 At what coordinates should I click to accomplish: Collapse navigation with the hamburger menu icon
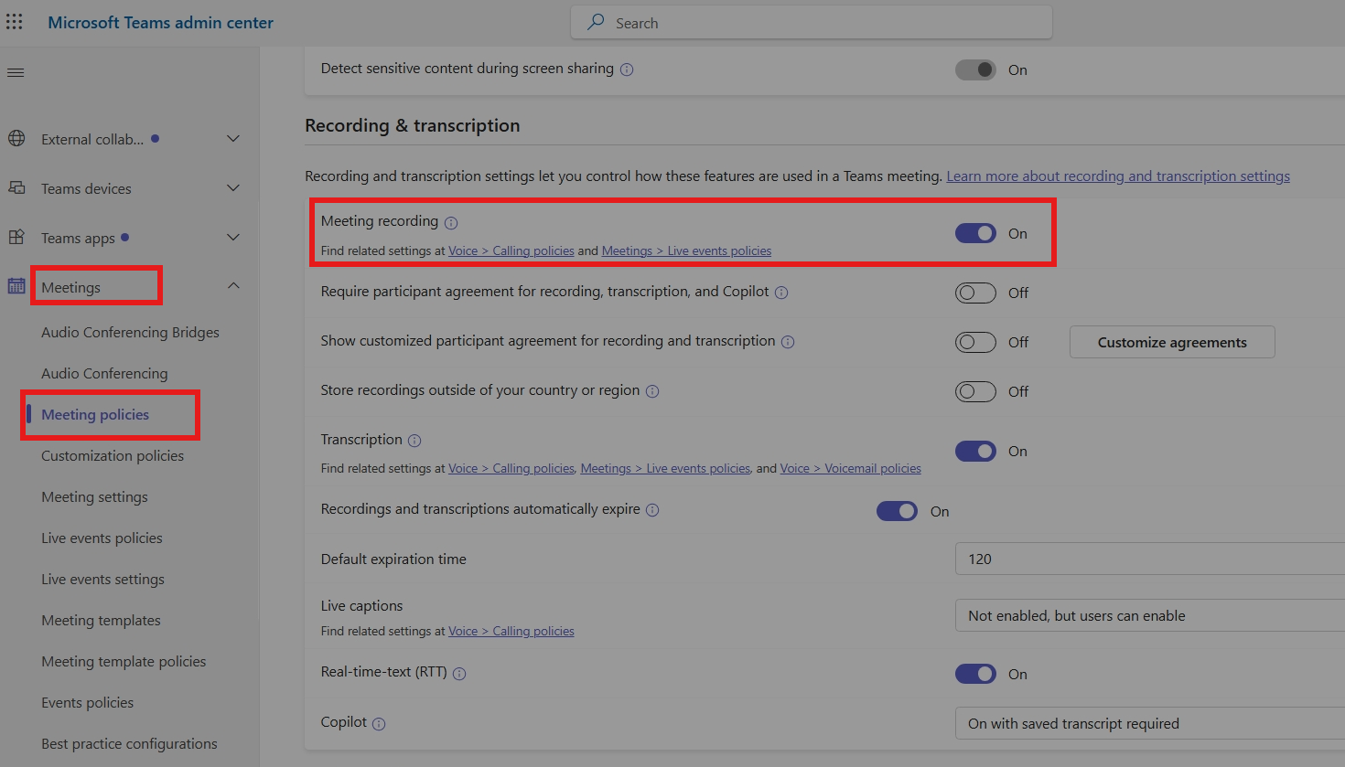[x=16, y=72]
